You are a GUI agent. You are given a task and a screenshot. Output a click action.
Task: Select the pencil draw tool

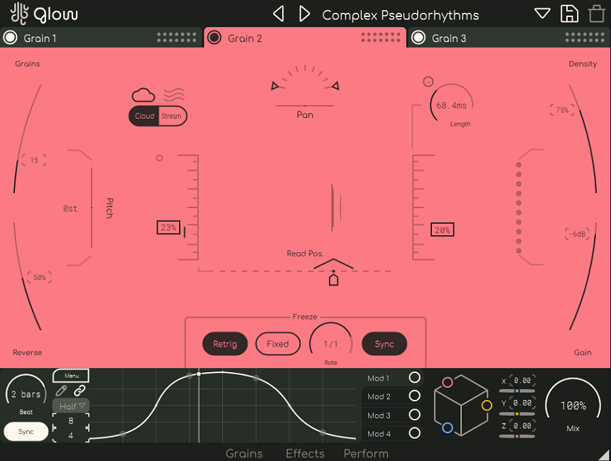point(62,391)
